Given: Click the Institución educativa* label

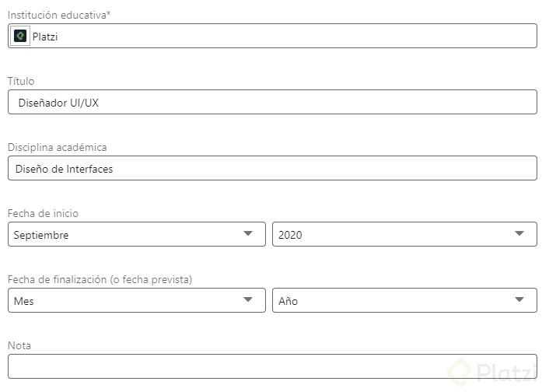Looking at the screenshot, I should pos(59,16).
